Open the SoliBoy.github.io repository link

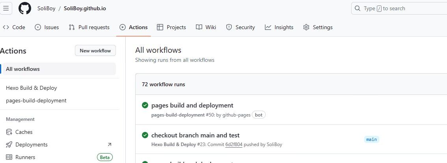[x=85, y=8]
